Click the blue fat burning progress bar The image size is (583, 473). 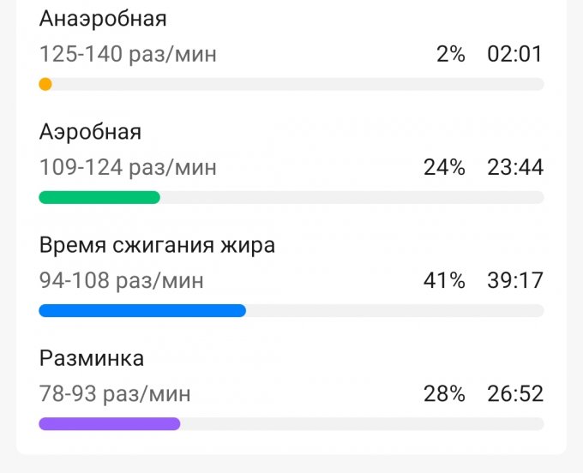click(x=142, y=310)
